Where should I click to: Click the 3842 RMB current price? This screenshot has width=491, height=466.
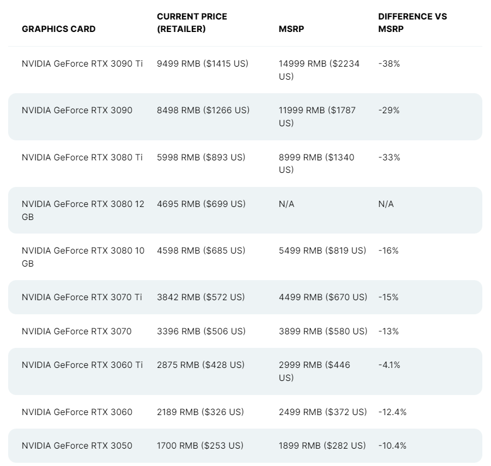coord(201,297)
